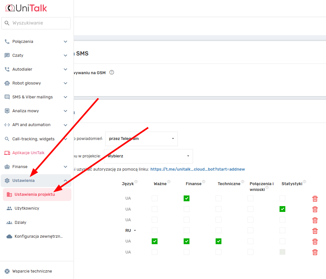
Task: Open the 'przez Telegram' notification dropdown
Action: (141, 139)
